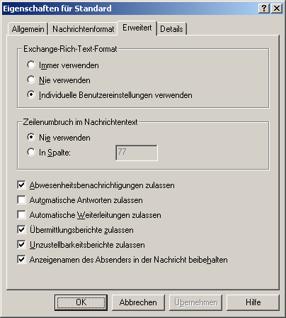Go to the Details tab
Viewport: 286px width, 318px height.
click(x=171, y=29)
